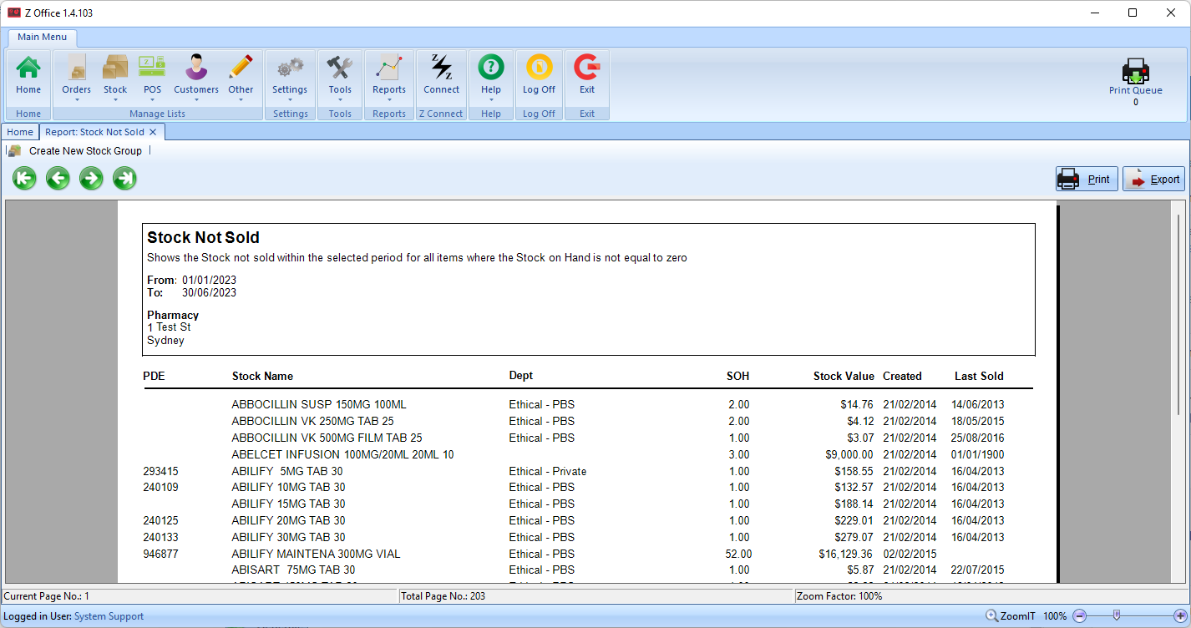Screen dimensions: 1191x628
Task: Click the ABELCET INFUSION 100MG/20ML row
Action: (x=588, y=454)
